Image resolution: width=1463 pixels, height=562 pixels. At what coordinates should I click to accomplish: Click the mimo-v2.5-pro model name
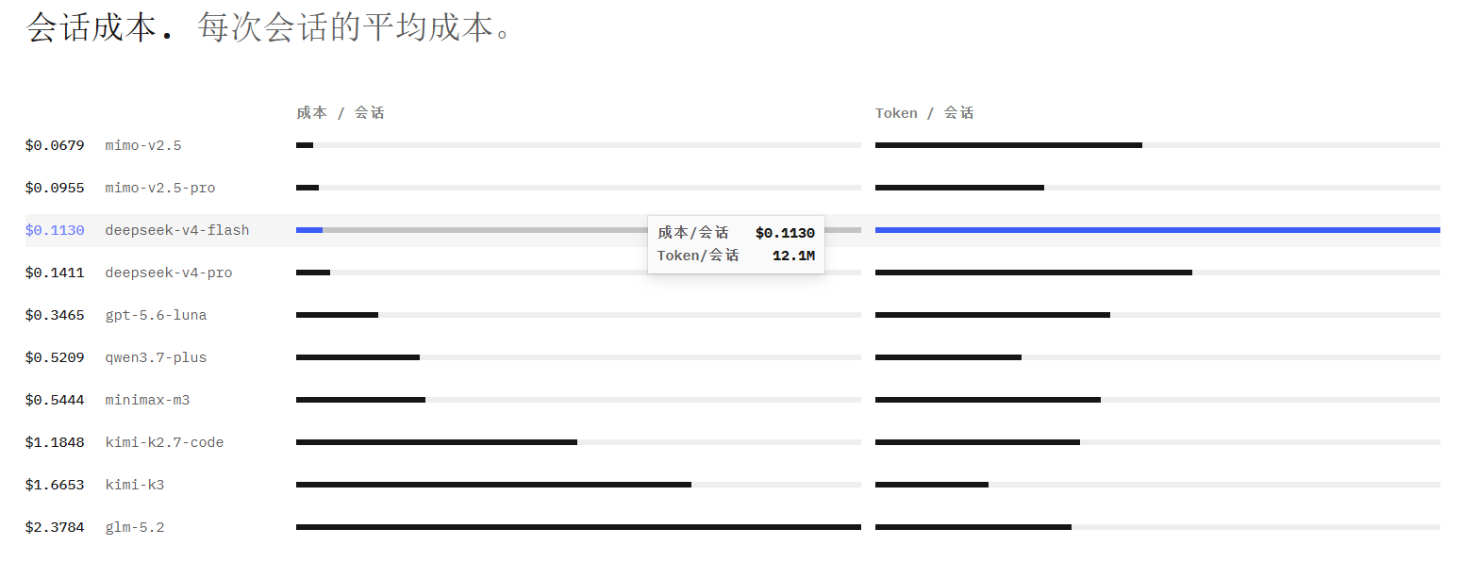tap(160, 188)
